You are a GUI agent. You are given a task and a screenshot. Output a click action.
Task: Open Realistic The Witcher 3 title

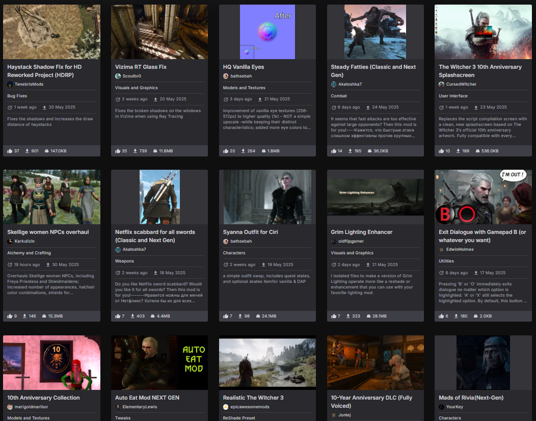253,398
